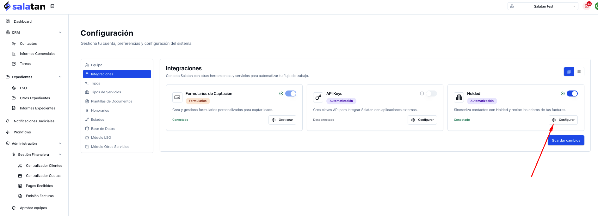This screenshot has height=216, width=598.
Task: Collapse the sidebar panel icon
Action: click(52, 6)
